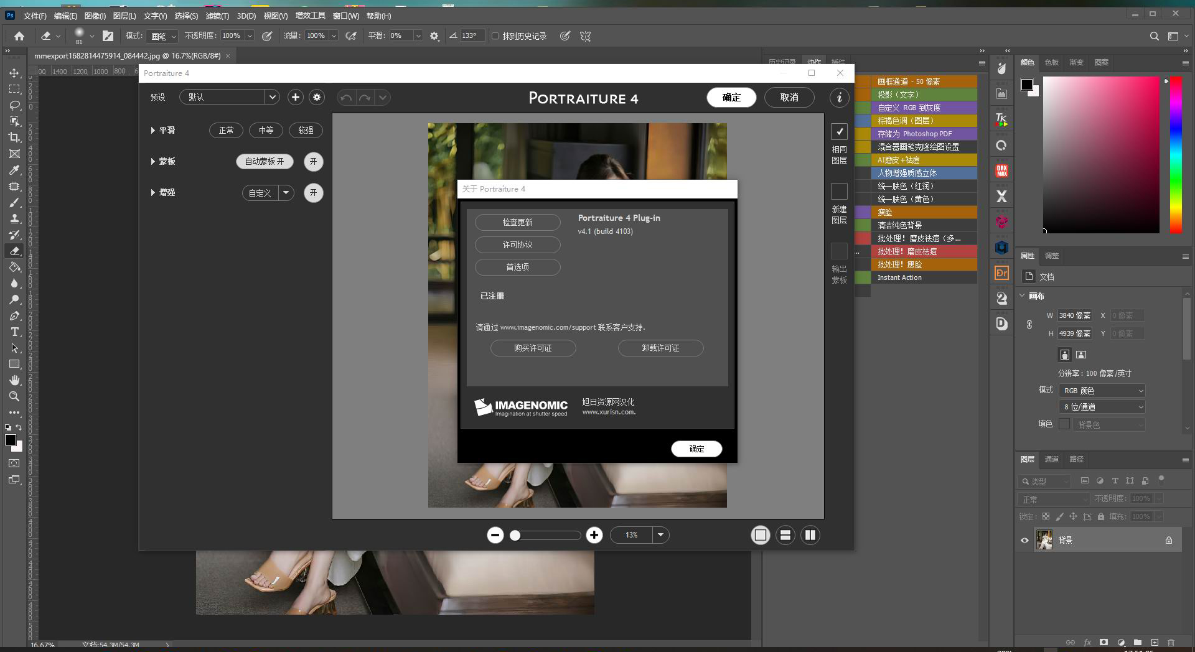Click 检查更新 check updates button
The height and width of the screenshot is (652, 1195).
pyautogui.click(x=518, y=222)
